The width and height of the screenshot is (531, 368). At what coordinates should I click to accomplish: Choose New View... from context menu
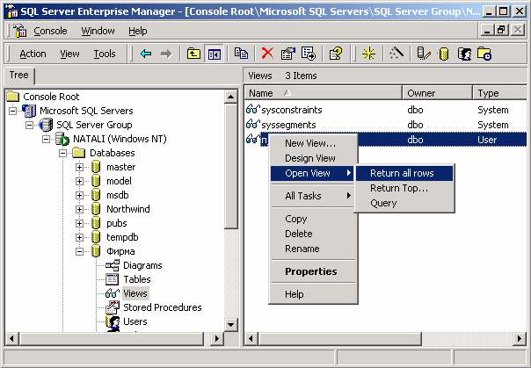tap(313, 143)
